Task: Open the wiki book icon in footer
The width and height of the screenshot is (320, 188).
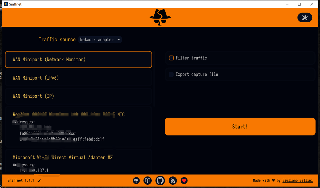Action: click(x=148, y=181)
